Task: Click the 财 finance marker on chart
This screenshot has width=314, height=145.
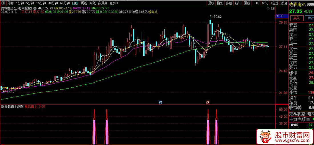Action: (160, 103)
